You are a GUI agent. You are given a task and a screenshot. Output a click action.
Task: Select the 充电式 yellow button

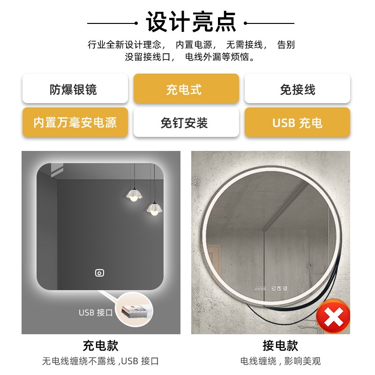(186, 89)
